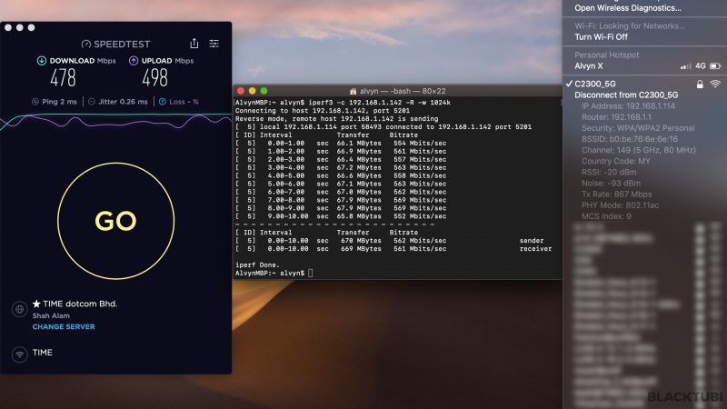The width and height of the screenshot is (727, 409).
Task: Click the lock icon beside C2300_5G
Action: [x=700, y=84]
